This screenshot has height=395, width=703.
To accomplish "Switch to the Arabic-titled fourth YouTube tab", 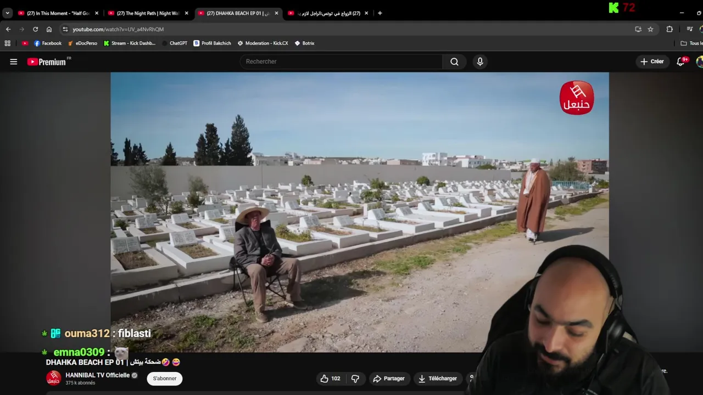I will [x=328, y=13].
